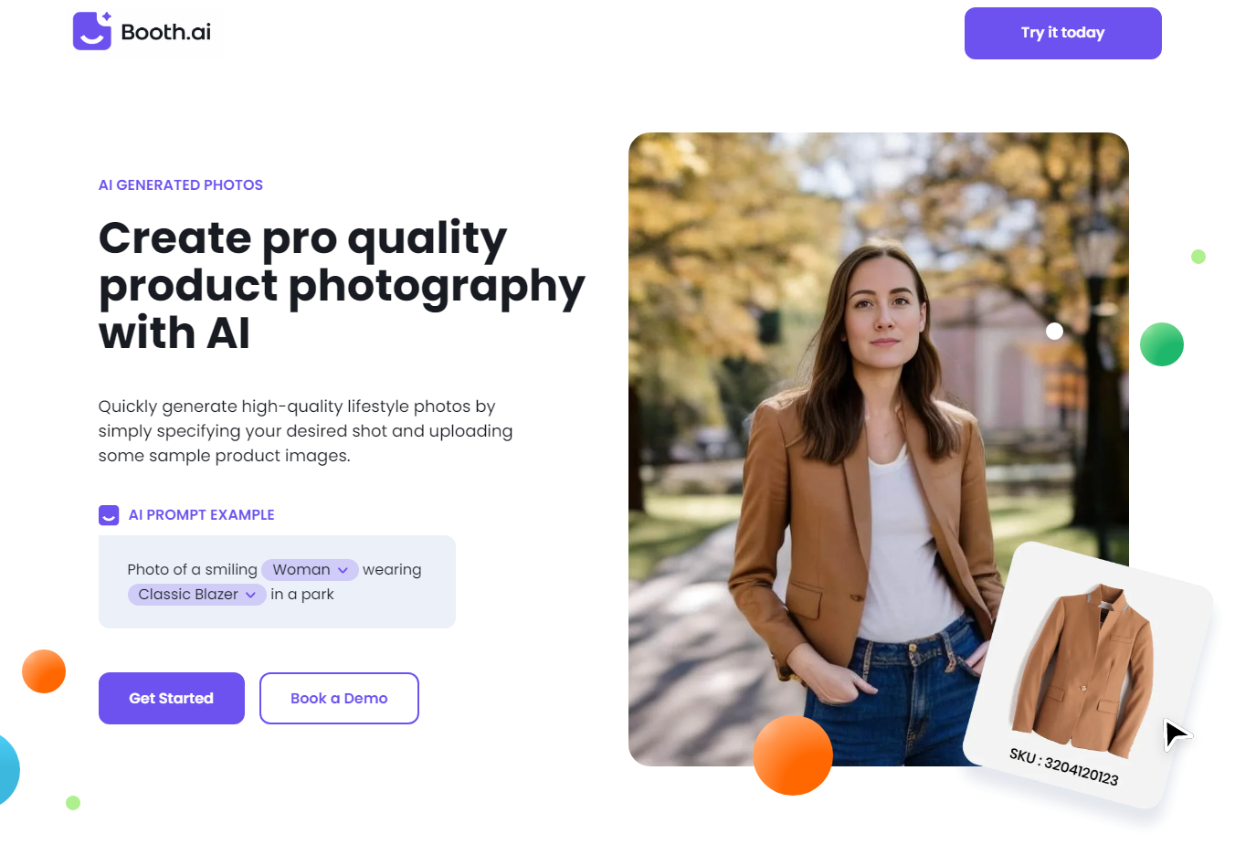Click the Book a Demo button
This screenshot has width=1235, height=855.
click(x=339, y=699)
